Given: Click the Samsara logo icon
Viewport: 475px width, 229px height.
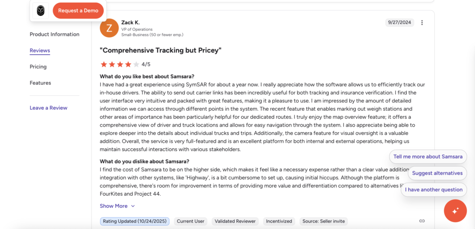Looking at the screenshot, I should (41, 11).
